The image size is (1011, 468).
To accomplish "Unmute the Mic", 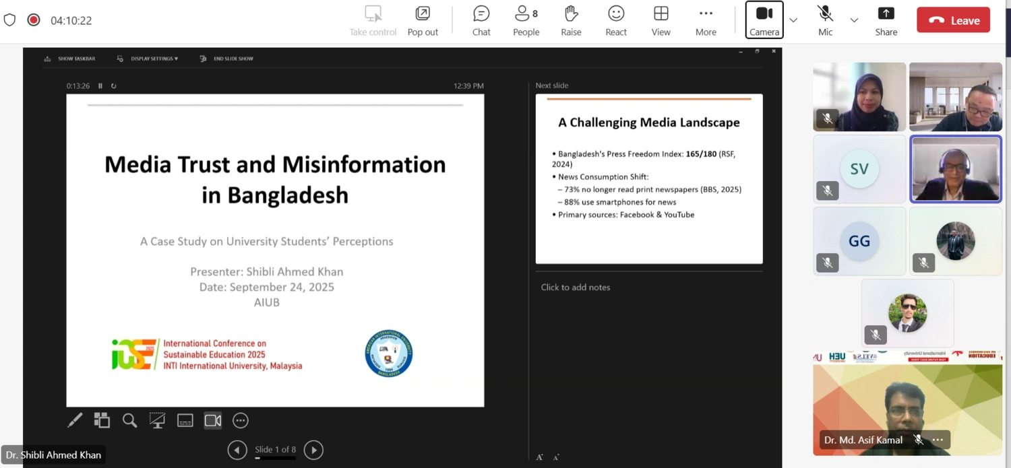I will [x=825, y=20].
